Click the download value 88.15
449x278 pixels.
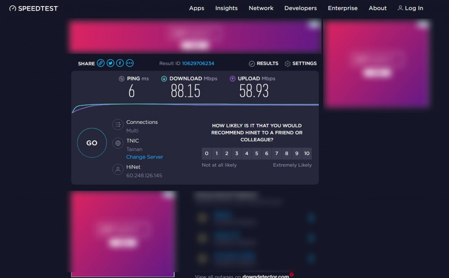[x=185, y=91]
